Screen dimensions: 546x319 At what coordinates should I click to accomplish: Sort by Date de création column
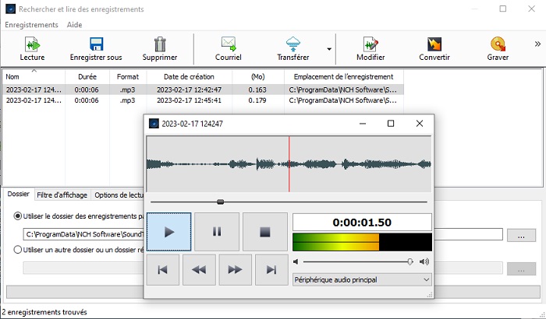pyautogui.click(x=189, y=77)
